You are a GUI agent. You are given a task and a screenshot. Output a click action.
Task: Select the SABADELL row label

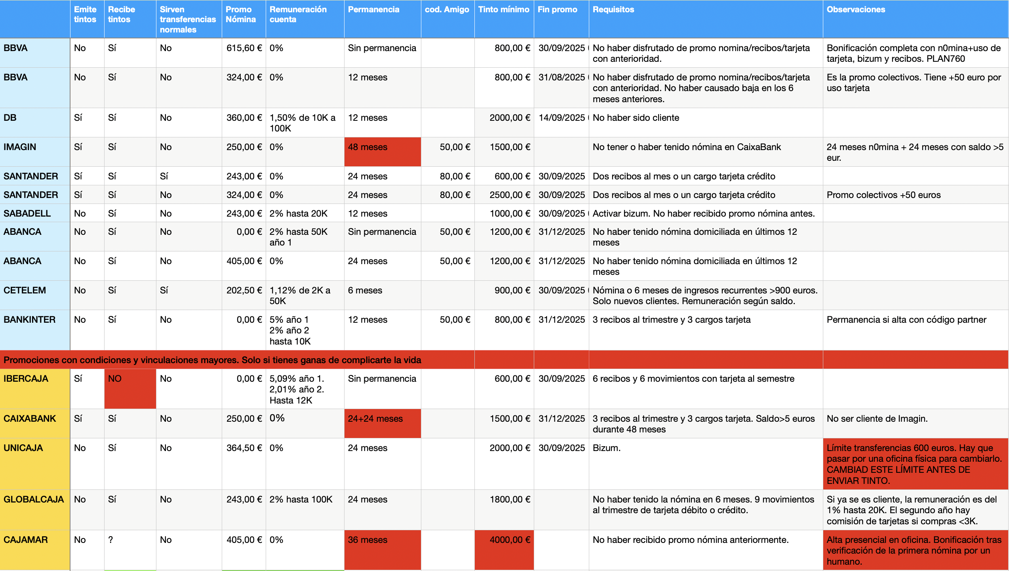click(x=35, y=213)
